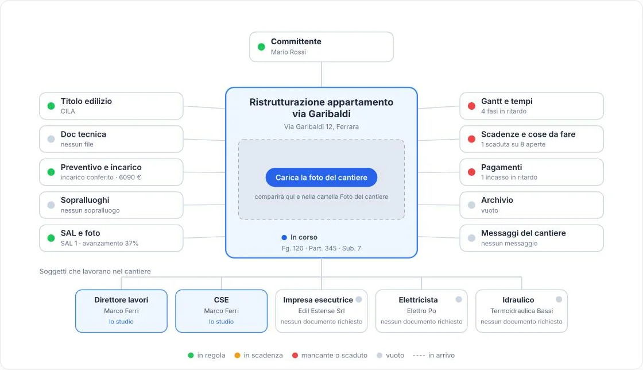
Task: Click green 'in regola' legend dot
Action: click(191, 355)
